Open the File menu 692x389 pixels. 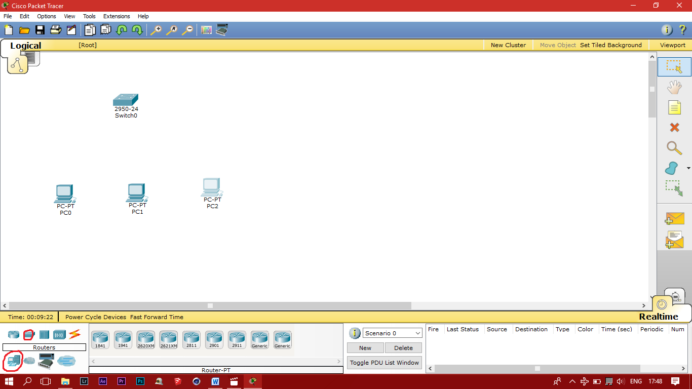point(8,16)
